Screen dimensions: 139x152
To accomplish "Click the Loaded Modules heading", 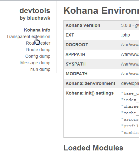I will point(93,148).
